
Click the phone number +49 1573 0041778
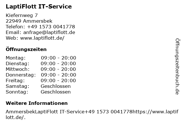(51, 27)
